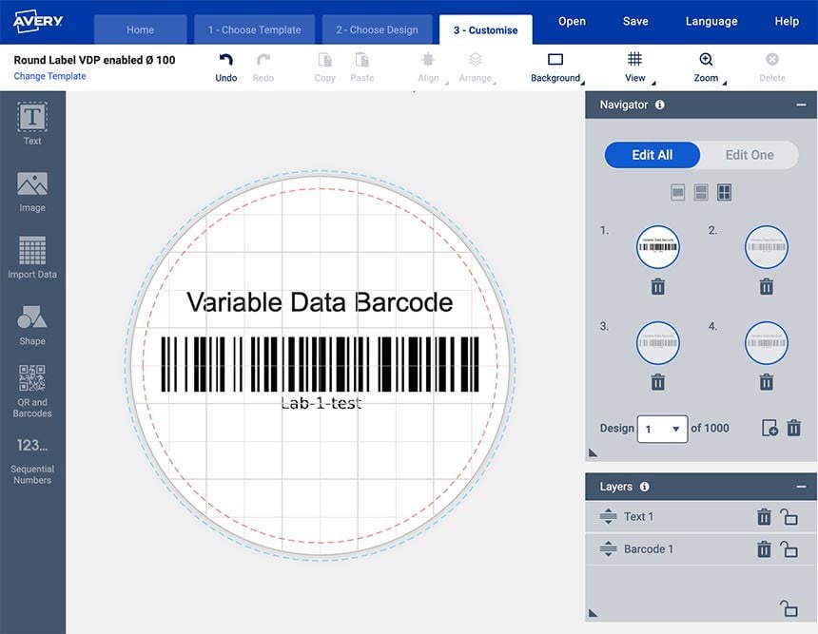818x634 pixels.
Task: Delete the Barcode 1 layer
Action: pos(764,549)
